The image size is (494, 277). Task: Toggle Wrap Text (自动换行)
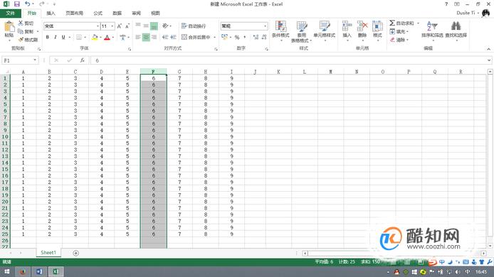tap(194, 26)
